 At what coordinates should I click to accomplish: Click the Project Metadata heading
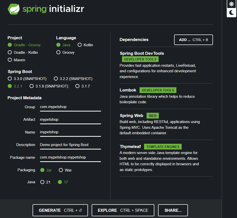click(x=25, y=98)
